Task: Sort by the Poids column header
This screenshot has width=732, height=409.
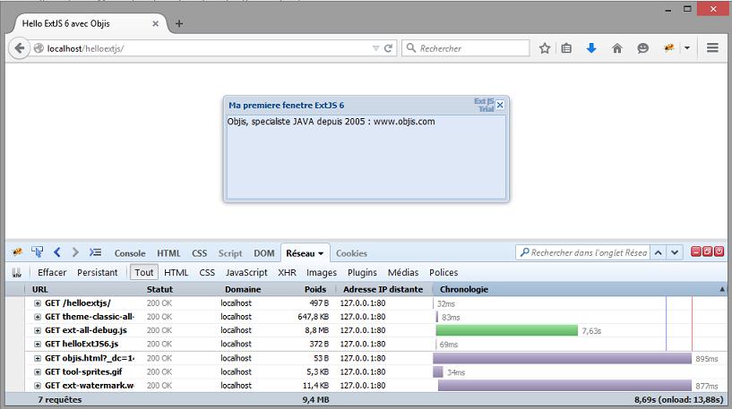Action: pyautogui.click(x=315, y=289)
